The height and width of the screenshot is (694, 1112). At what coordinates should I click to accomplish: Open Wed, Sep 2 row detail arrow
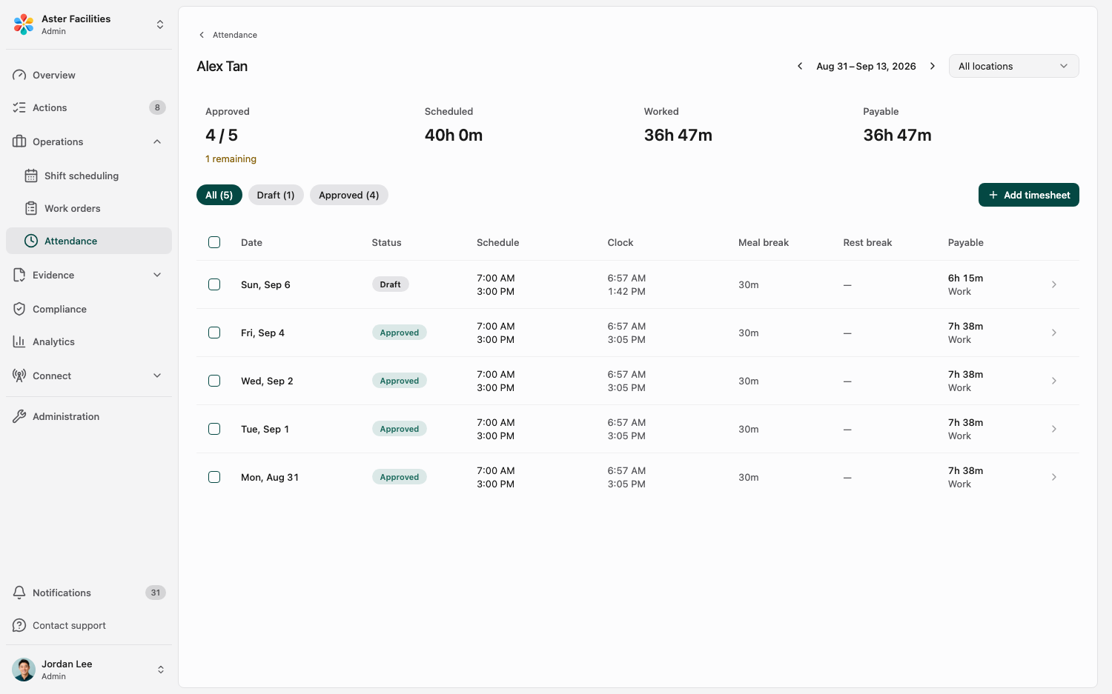1054,381
